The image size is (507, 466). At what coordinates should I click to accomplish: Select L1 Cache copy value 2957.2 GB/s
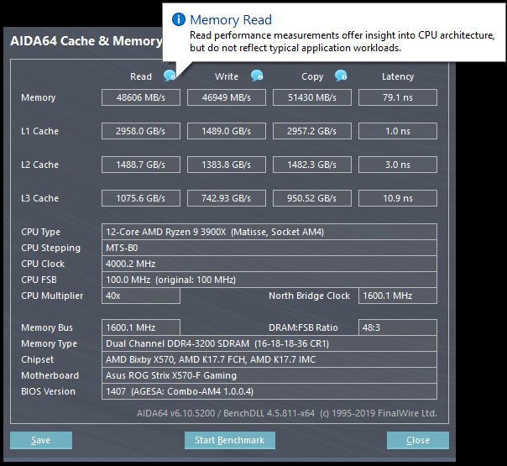312,131
